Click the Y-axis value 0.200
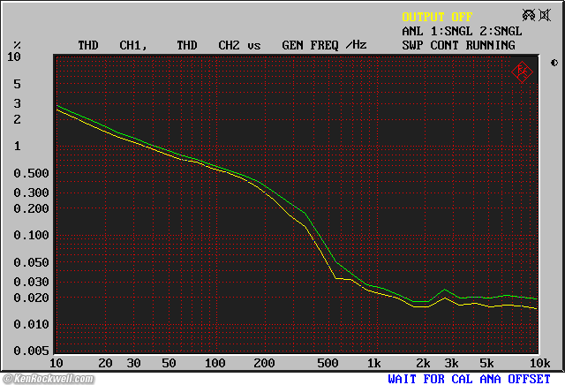565x385 pixels. (31, 208)
